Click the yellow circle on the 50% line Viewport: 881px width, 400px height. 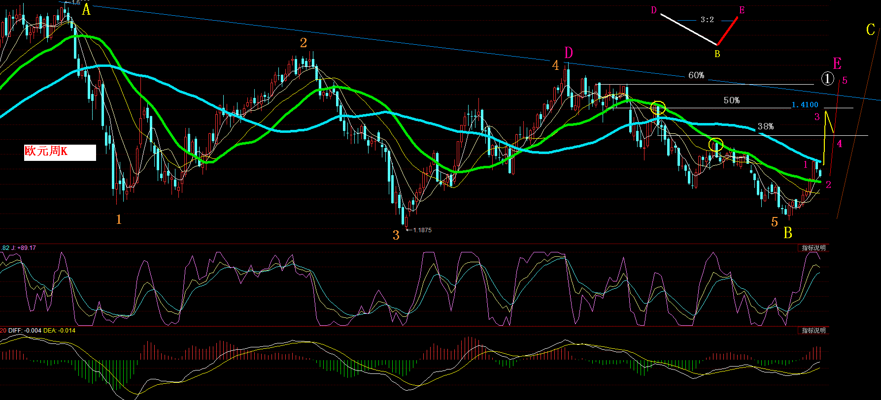coord(658,108)
